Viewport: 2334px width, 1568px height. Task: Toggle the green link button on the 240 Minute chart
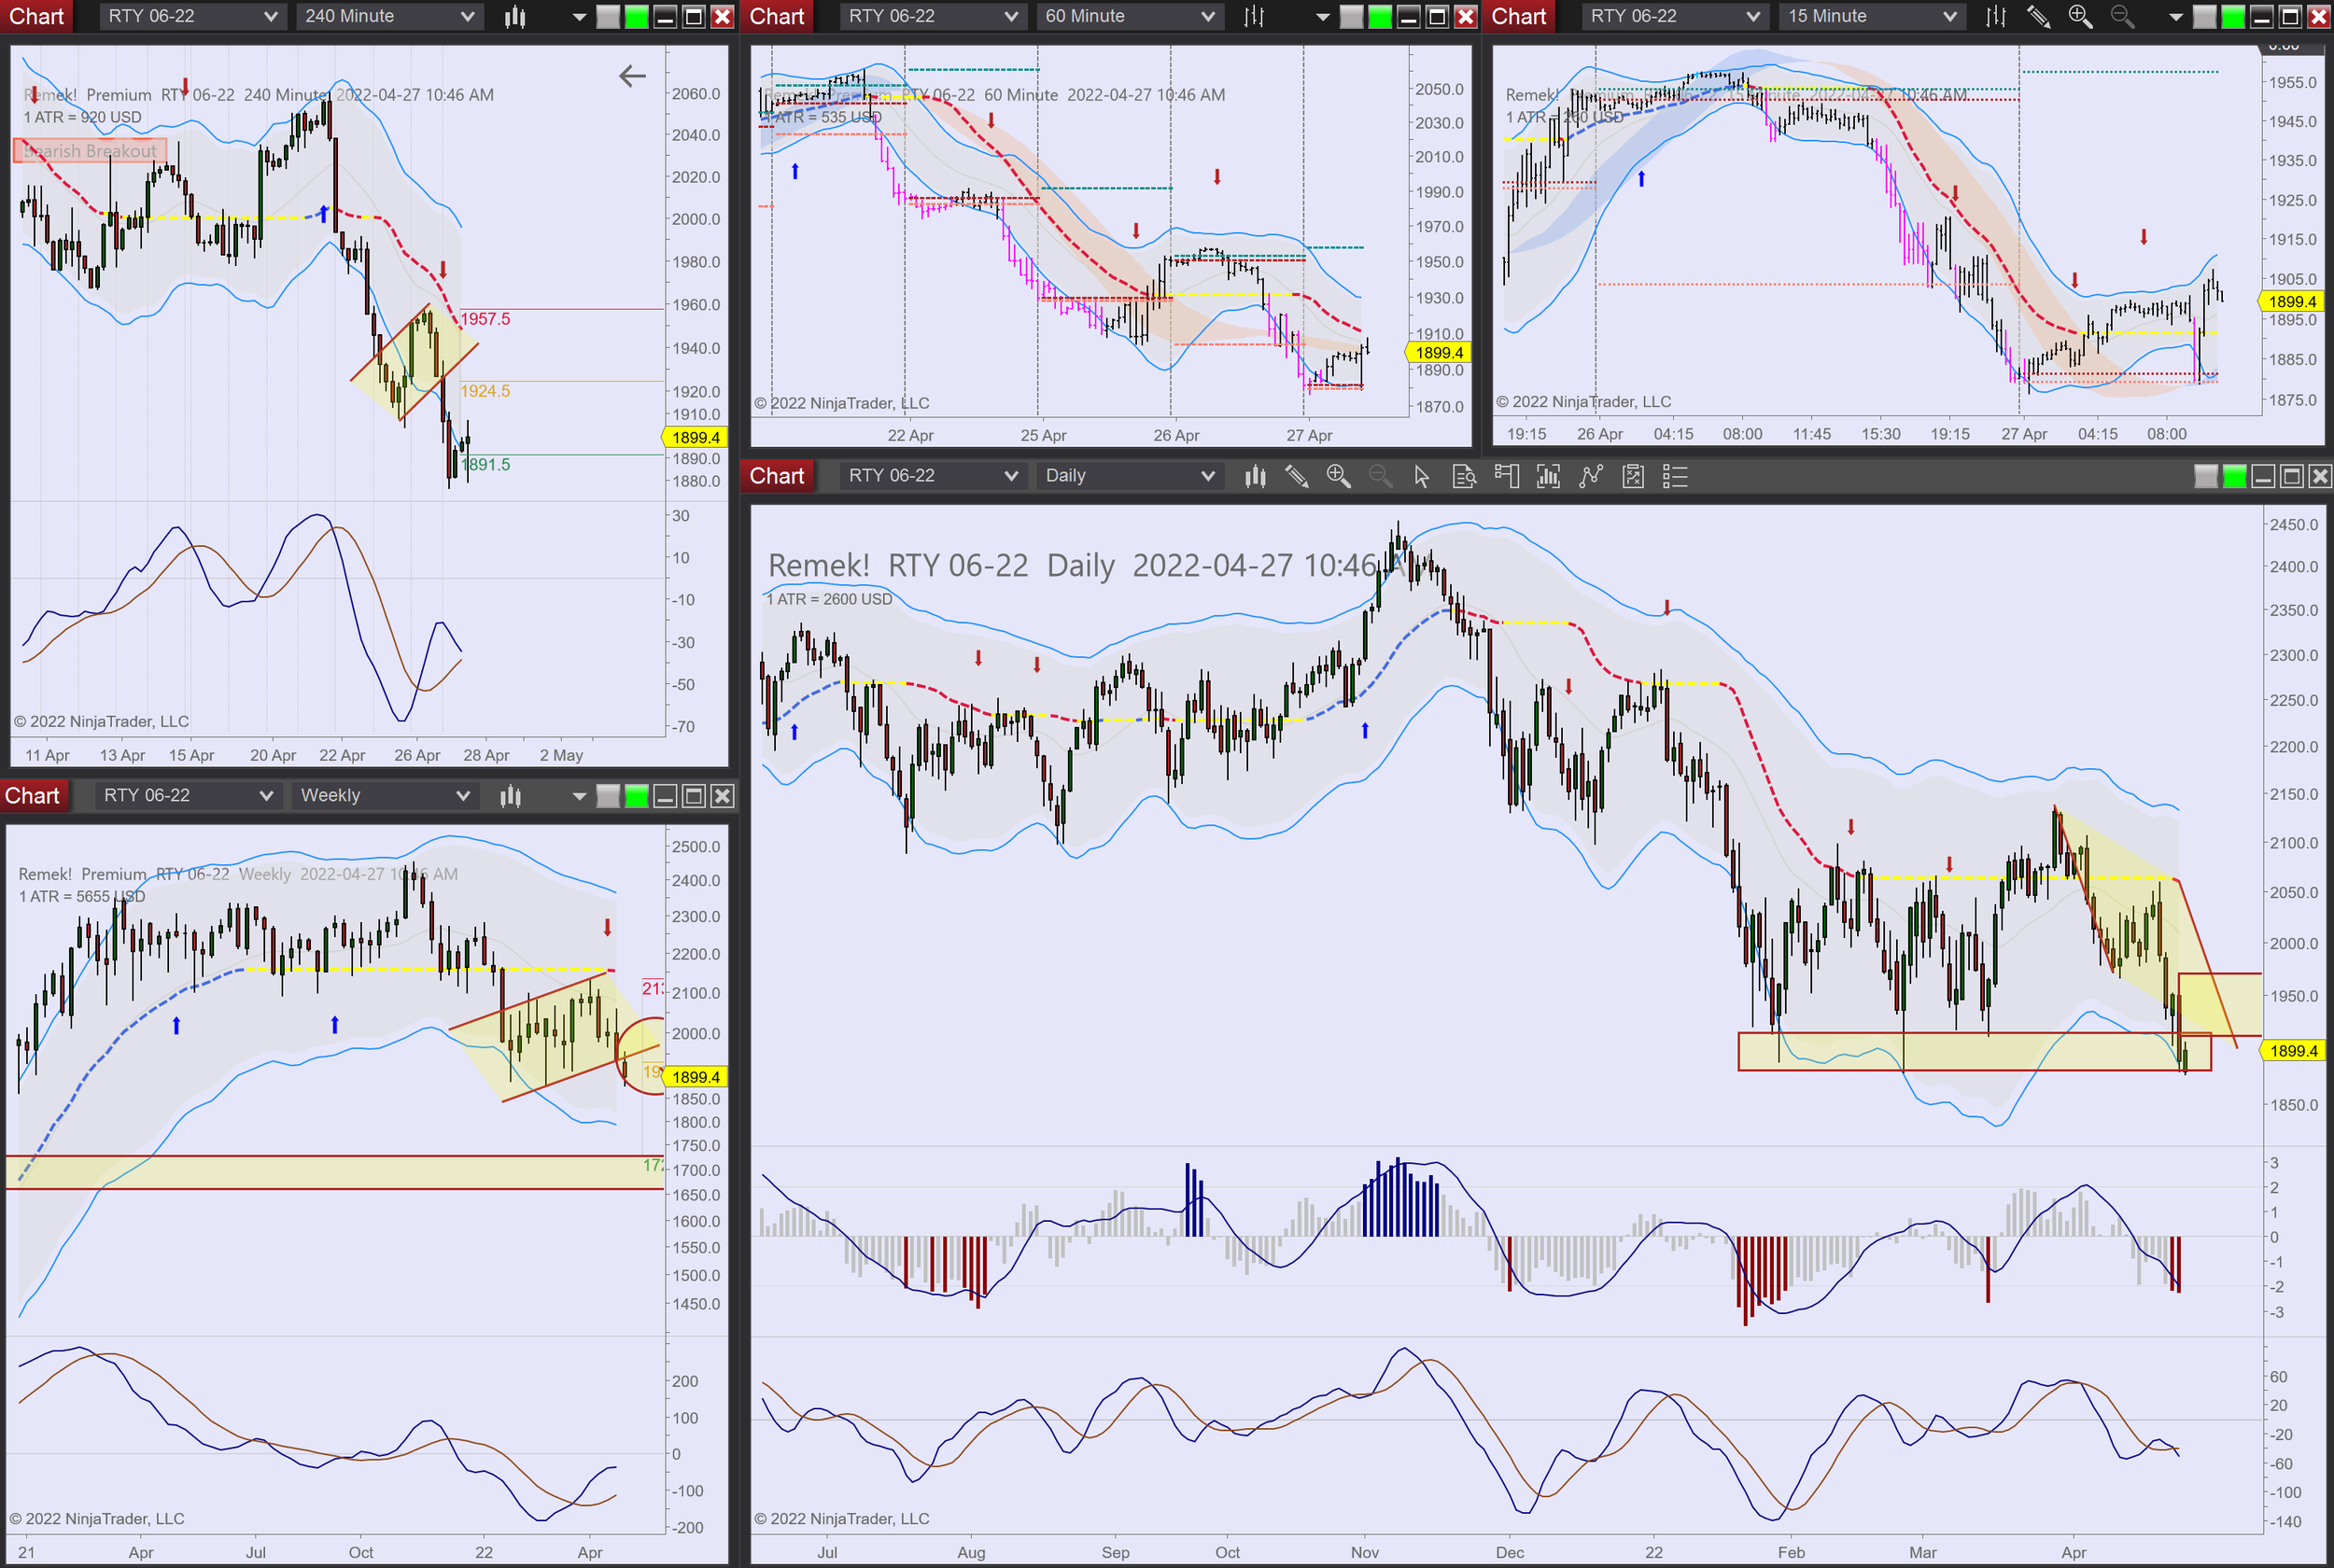click(x=636, y=16)
